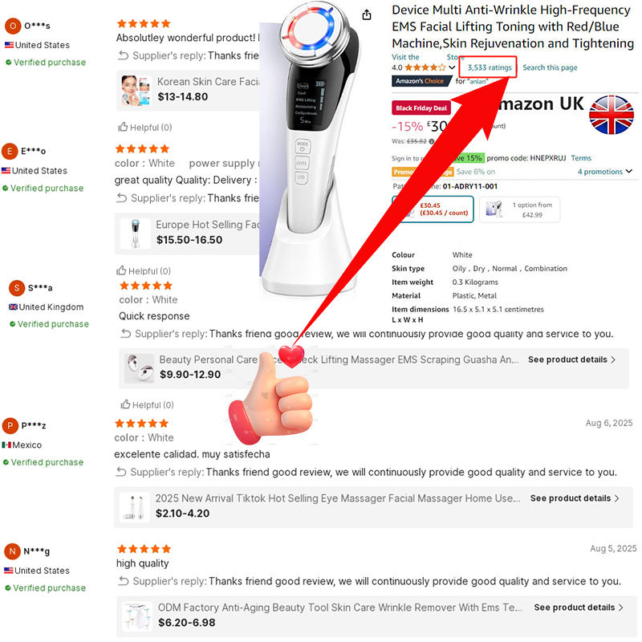
Task: Click the Europe Hot Selling product thumbnail
Action: pyautogui.click(x=135, y=233)
